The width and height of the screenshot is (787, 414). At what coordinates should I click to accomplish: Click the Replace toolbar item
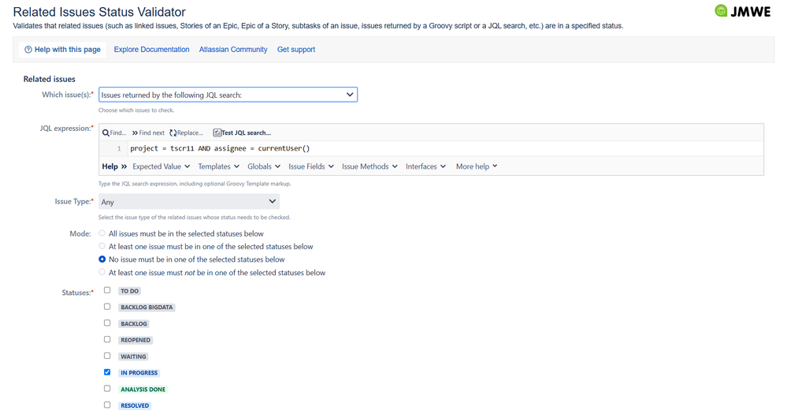(186, 133)
